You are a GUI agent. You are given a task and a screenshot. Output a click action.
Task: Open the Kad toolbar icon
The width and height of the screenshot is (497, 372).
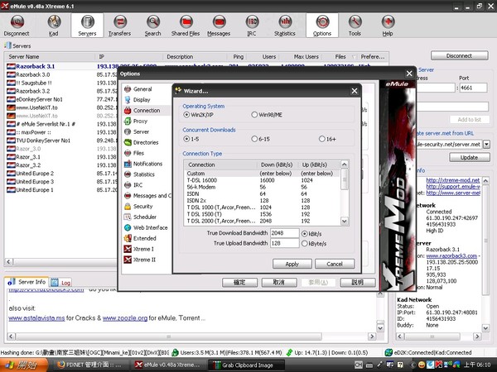(x=54, y=26)
